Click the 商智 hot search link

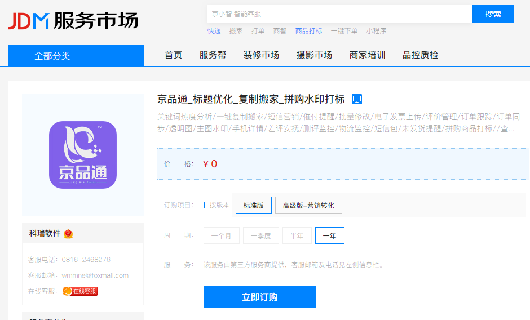click(x=280, y=31)
